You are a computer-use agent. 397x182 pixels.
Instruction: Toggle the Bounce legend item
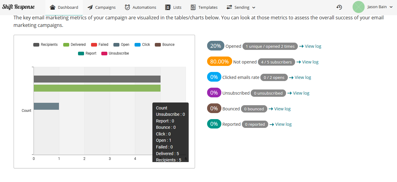point(164,44)
